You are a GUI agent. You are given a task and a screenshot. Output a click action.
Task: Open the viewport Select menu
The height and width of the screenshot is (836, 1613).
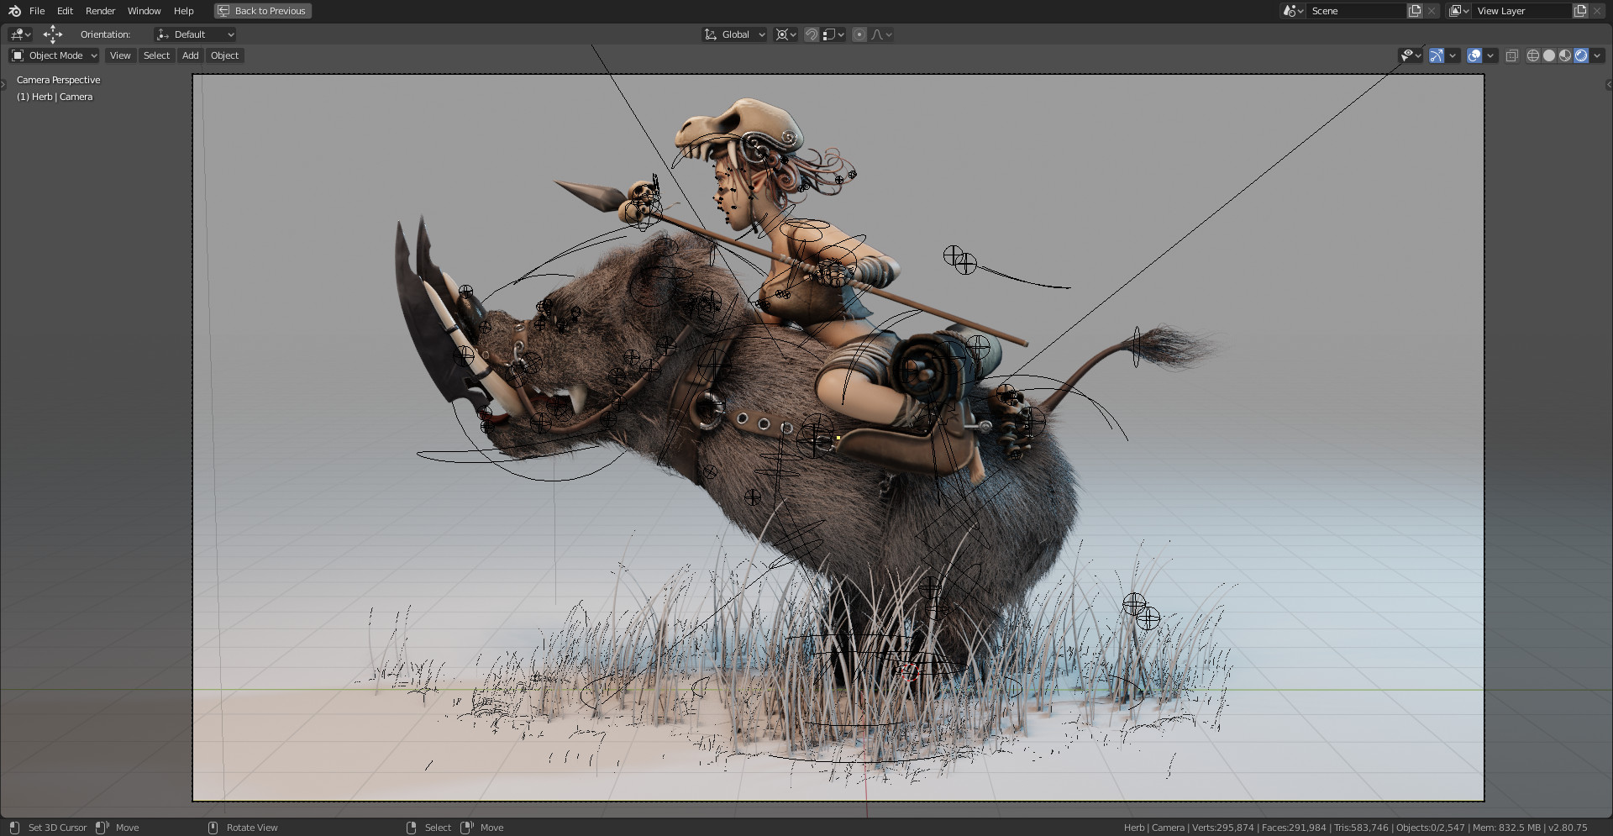(156, 55)
